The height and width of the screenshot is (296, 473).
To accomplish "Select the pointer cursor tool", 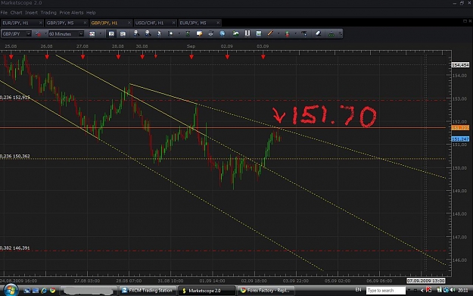I will (x=159, y=34).
